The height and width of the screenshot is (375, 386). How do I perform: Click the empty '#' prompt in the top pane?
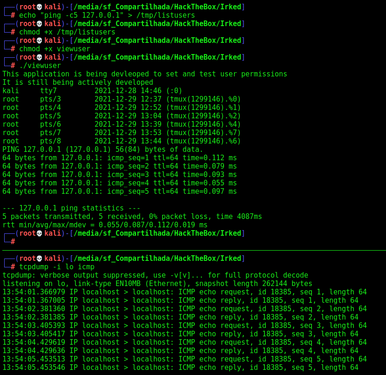(x=13, y=242)
